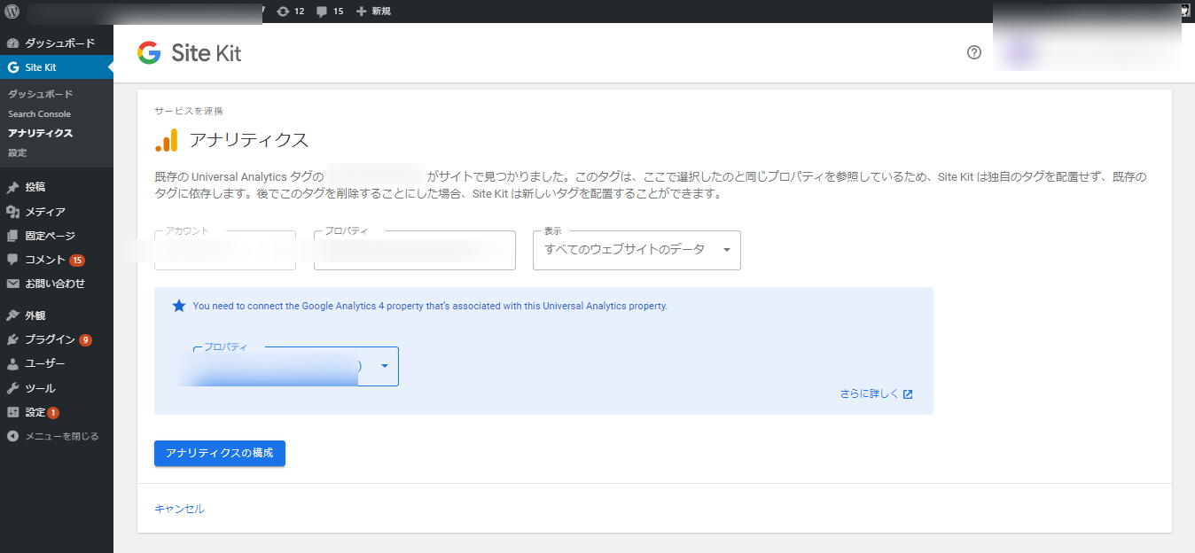Click the envelope icon beside お問い合わせ
1195x553 pixels.
pyautogui.click(x=12, y=284)
